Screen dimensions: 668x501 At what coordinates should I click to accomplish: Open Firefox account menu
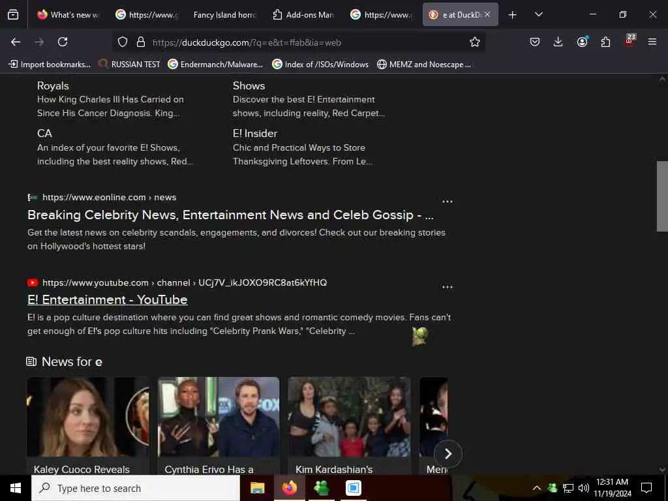click(x=582, y=42)
